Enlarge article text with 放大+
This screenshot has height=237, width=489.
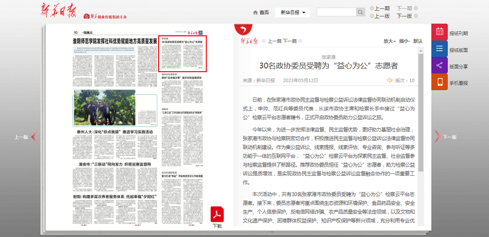coord(390,41)
